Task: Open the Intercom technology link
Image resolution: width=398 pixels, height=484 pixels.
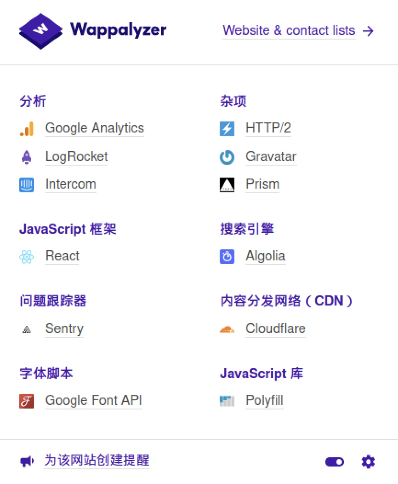Action: 71,184
